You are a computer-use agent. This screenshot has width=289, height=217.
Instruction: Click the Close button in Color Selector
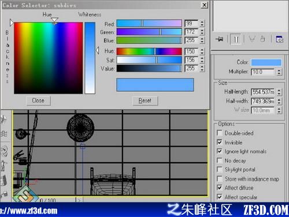pyautogui.click(x=38, y=100)
